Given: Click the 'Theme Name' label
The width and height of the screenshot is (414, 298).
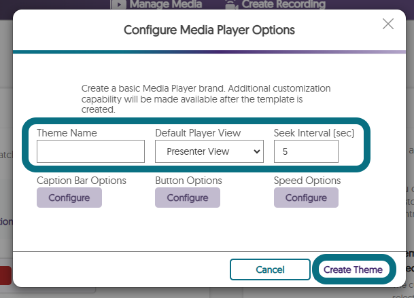Looking at the screenshot, I should [67, 133].
